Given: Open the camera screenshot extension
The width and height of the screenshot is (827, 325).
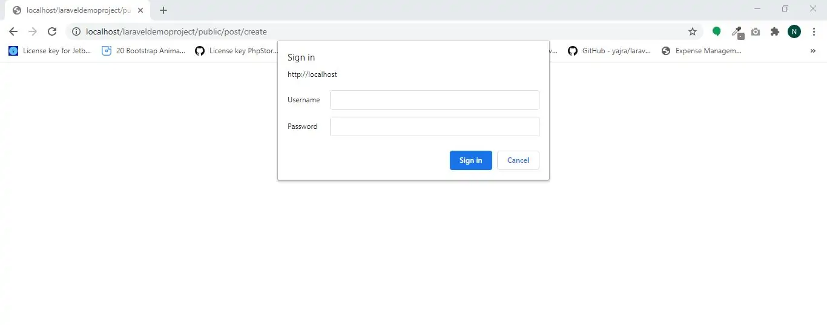Looking at the screenshot, I should click(756, 31).
